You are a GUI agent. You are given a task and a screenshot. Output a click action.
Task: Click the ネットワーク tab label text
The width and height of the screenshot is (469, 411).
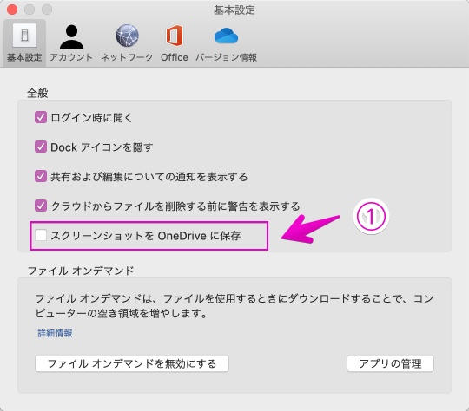pos(127,57)
